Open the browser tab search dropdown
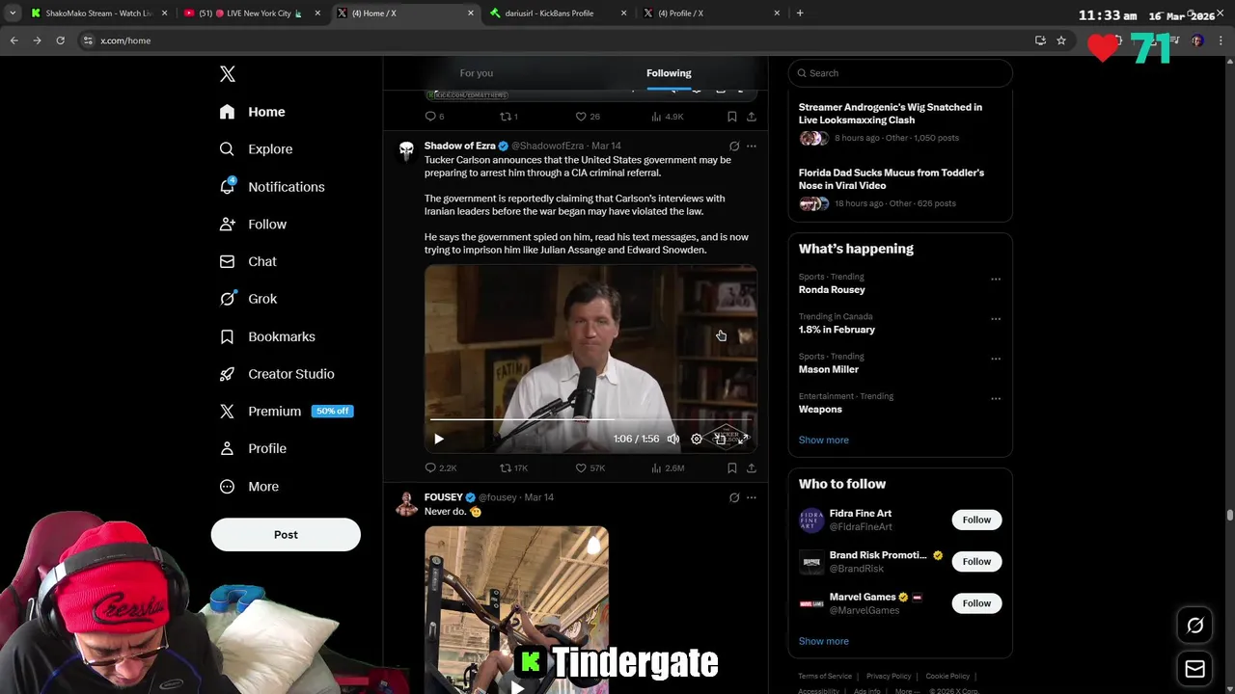The image size is (1235, 694). coord(13,13)
